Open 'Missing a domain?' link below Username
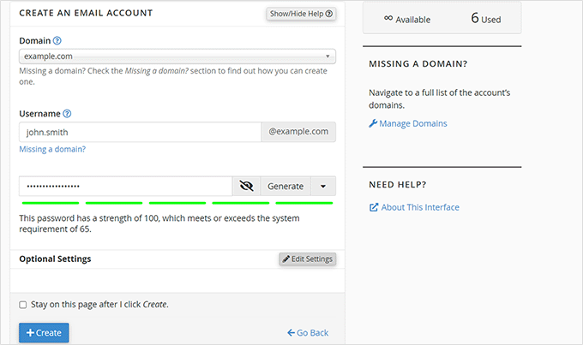This screenshot has height=345, width=583. [x=52, y=149]
